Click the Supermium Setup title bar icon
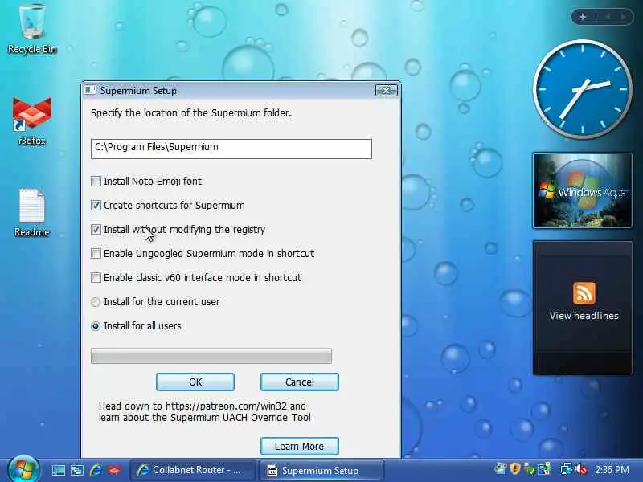 pyautogui.click(x=90, y=90)
